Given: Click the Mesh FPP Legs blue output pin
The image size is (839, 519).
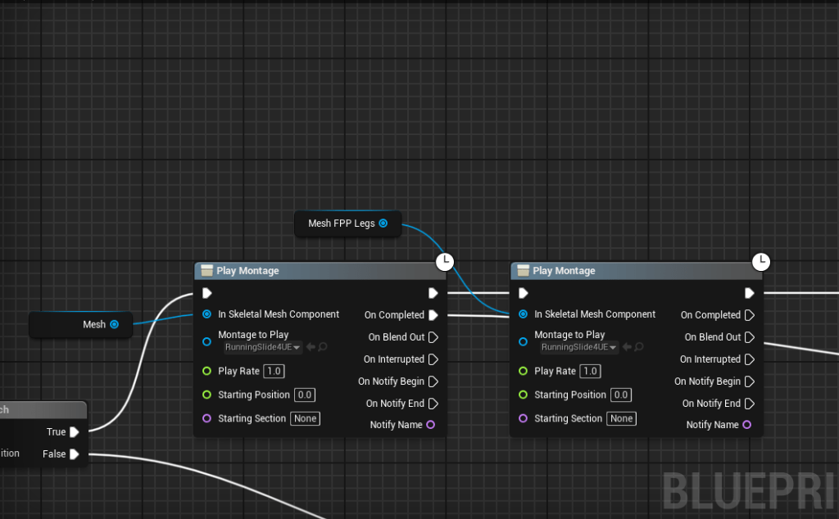Looking at the screenshot, I should point(383,223).
